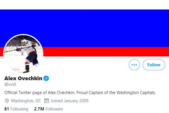Open the 2.7M Followers list
This screenshot has width=169, height=113.
[48, 109]
